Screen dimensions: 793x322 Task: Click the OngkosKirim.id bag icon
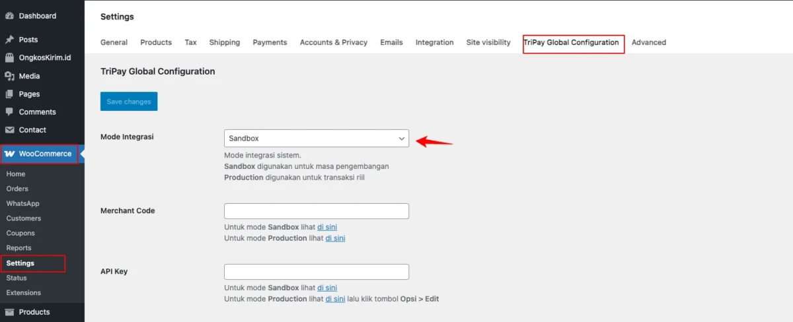click(x=9, y=57)
